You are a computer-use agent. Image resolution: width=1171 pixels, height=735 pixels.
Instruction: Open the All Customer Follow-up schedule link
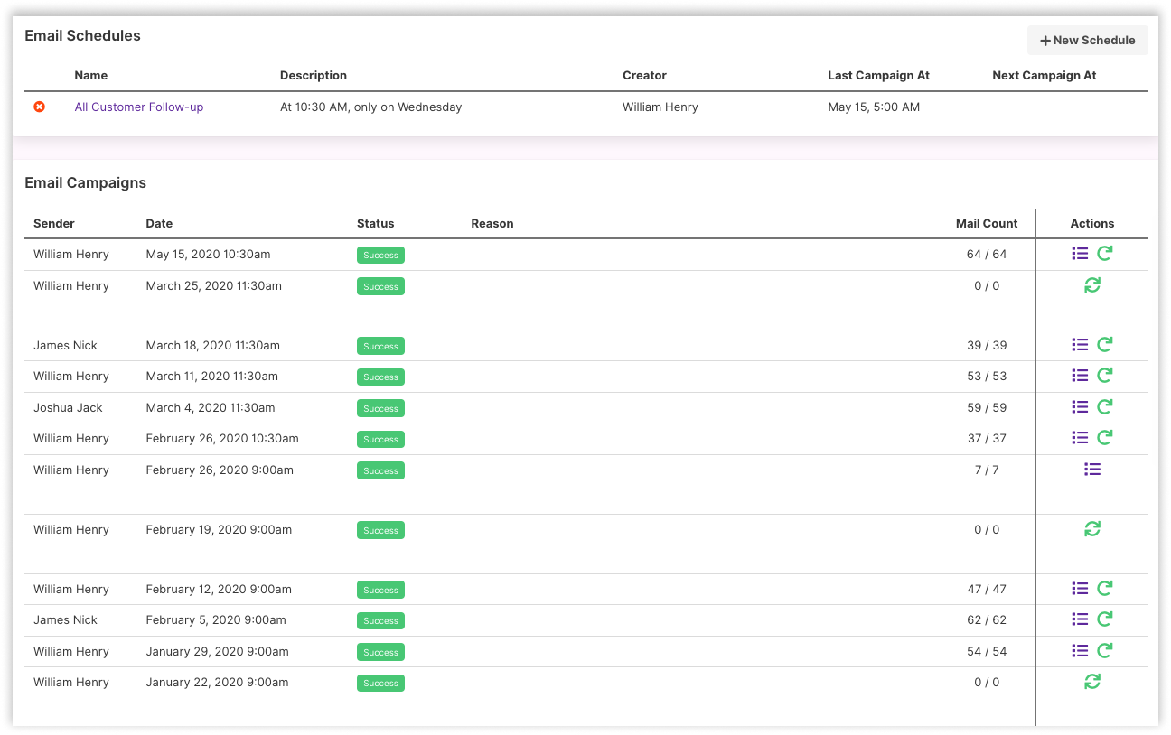(139, 107)
